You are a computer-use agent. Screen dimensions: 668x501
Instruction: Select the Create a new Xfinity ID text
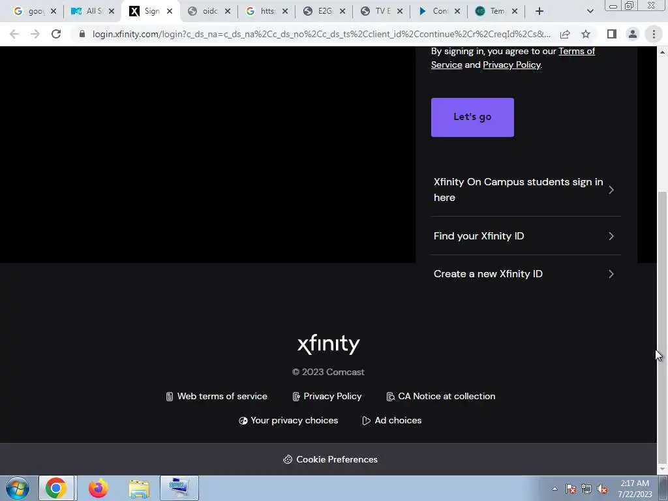click(x=488, y=274)
